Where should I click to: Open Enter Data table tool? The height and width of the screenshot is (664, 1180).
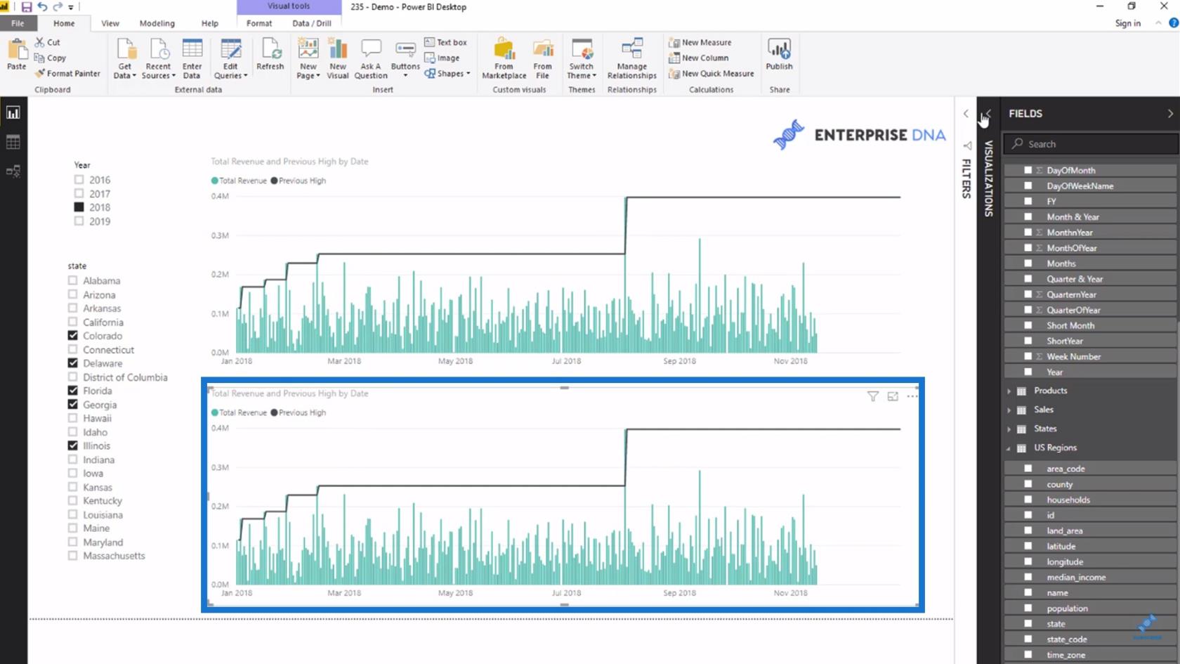192,59
